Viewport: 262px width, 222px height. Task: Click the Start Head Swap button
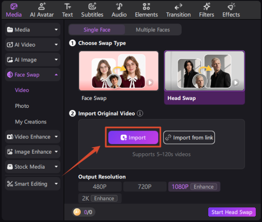pyautogui.click(x=232, y=212)
